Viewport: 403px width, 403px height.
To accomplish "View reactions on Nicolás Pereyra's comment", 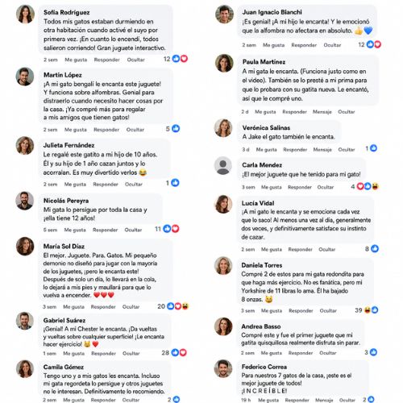I will coord(171,229).
